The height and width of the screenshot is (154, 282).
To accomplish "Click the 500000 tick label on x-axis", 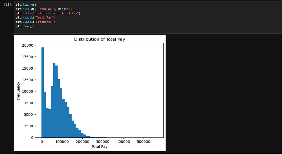I will click(x=144, y=142).
